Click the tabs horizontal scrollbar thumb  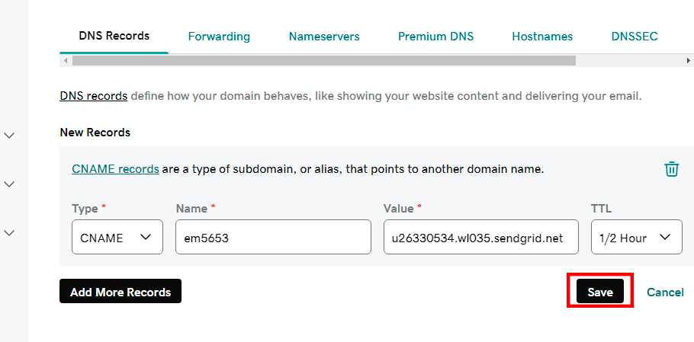coord(324,60)
